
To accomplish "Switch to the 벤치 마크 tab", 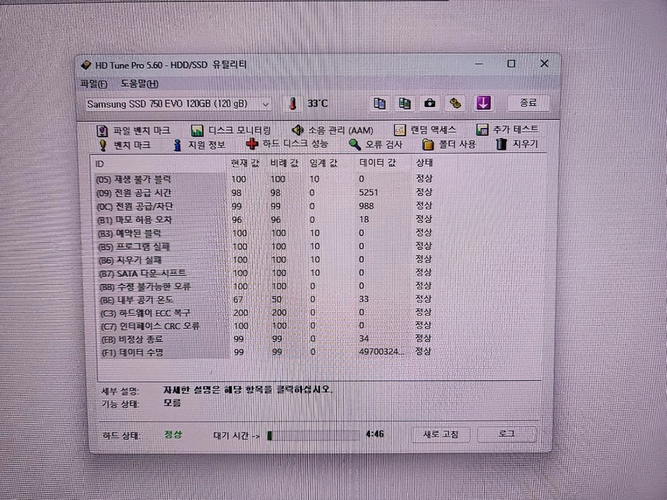I will tap(124, 145).
